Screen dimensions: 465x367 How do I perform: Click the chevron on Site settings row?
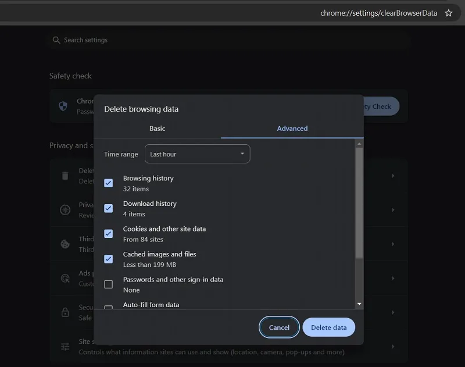point(393,347)
